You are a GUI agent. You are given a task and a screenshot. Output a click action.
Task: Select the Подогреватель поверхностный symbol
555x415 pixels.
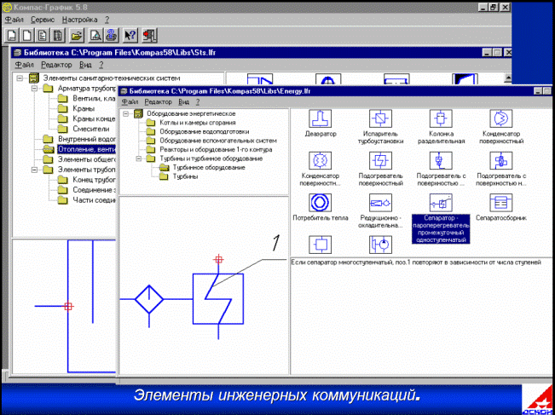pyautogui.click(x=380, y=160)
